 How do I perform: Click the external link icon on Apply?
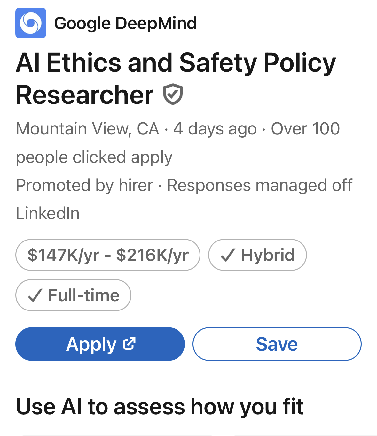(129, 344)
